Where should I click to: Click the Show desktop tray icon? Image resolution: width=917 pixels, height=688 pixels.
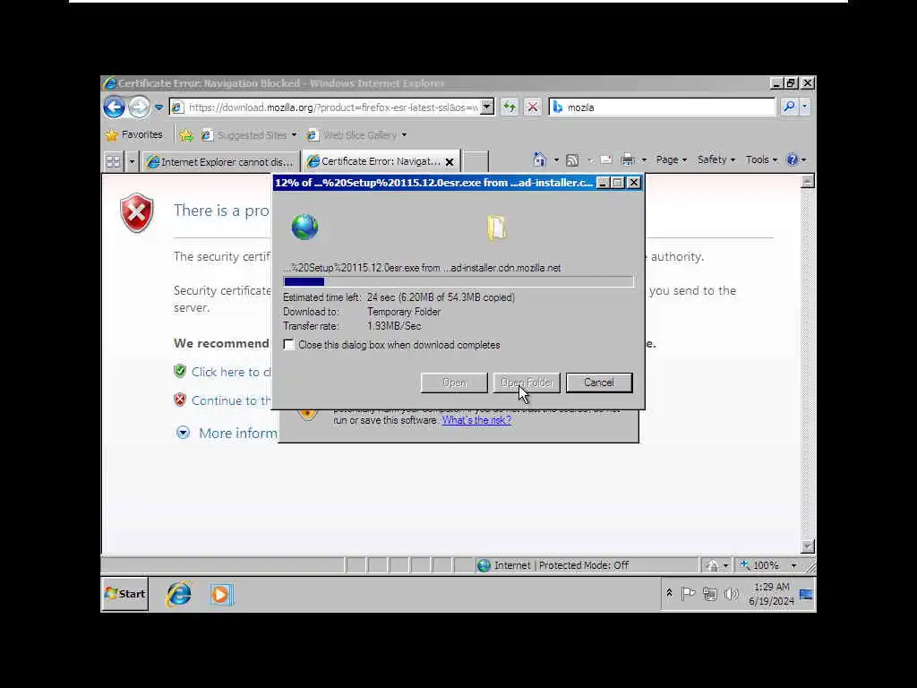click(807, 595)
